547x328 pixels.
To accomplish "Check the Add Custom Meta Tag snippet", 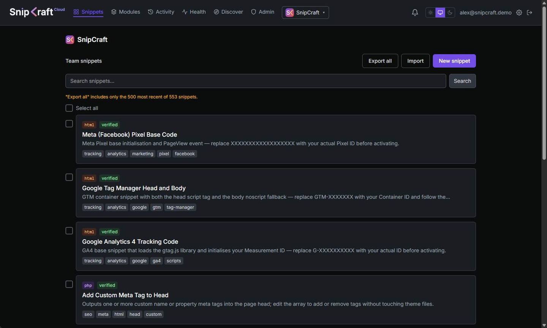I will 69,284.
